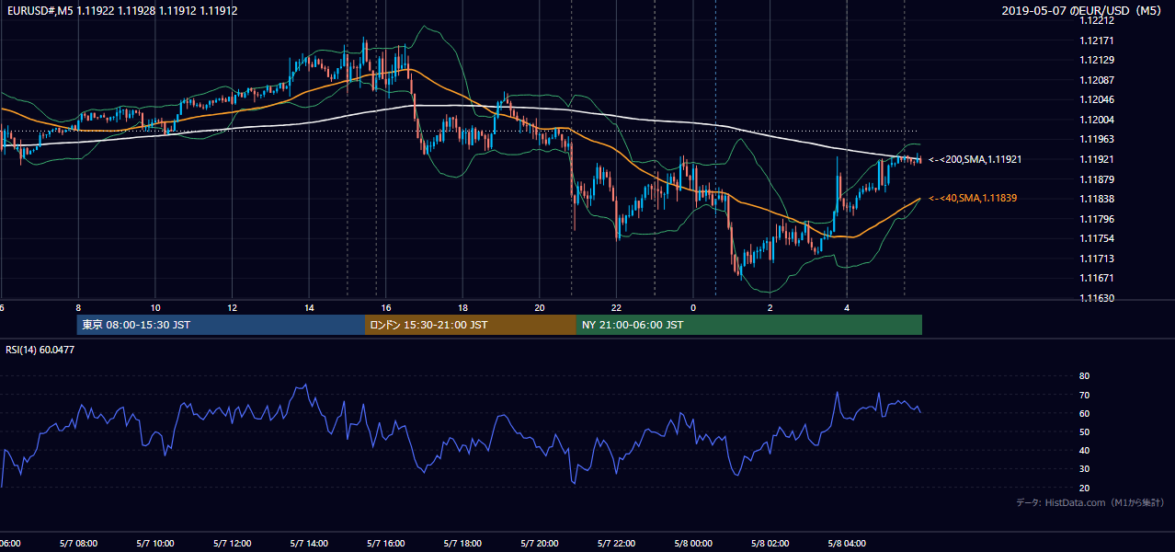
Task: Click hour label 12 under the price chart
Action: 233,307
